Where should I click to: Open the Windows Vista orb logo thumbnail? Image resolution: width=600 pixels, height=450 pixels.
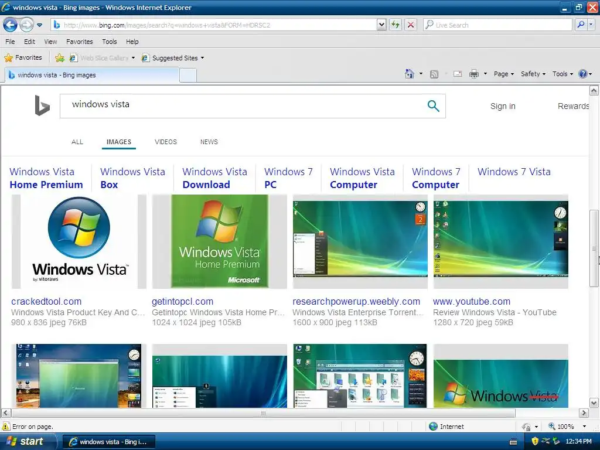click(79, 241)
